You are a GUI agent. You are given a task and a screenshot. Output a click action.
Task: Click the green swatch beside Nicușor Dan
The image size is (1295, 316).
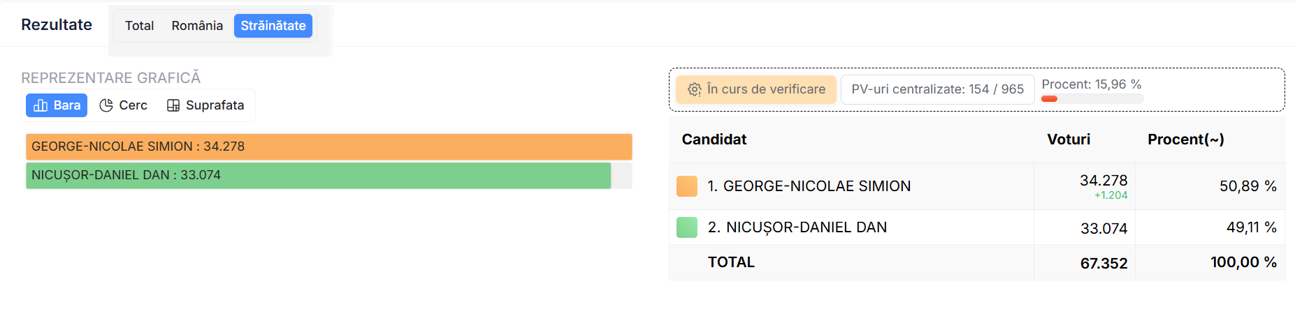click(687, 227)
